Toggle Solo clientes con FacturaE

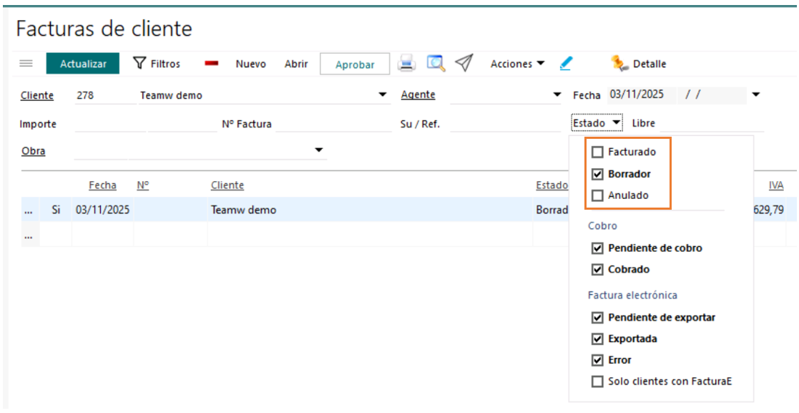coord(598,382)
